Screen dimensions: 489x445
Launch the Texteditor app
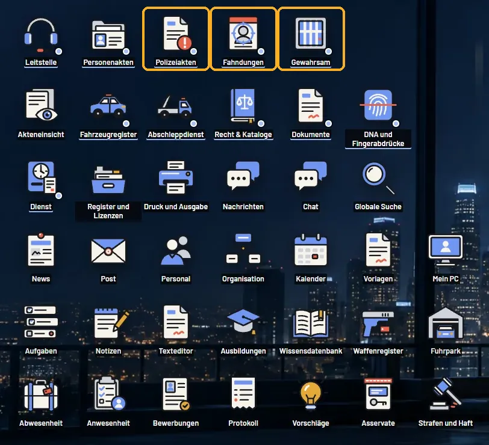tap(176, 322)
